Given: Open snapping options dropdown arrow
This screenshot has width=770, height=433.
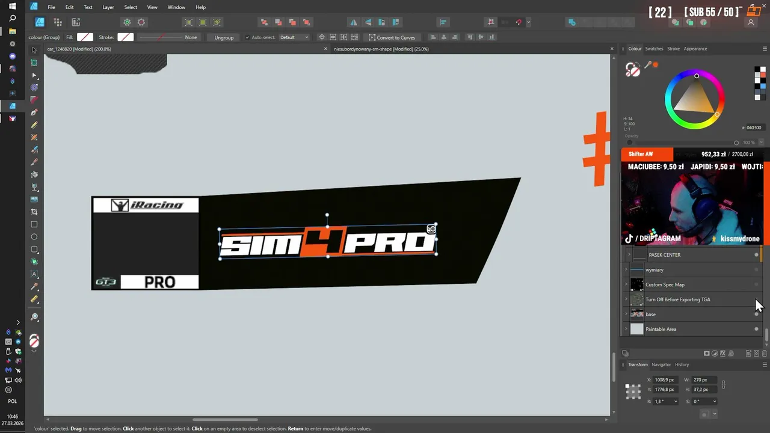Looking at the screenshot, I should (x=528, y=22).
